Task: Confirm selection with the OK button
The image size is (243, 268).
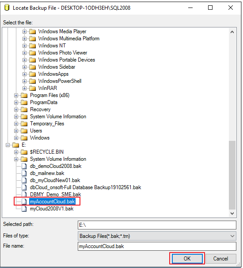Action: (x=187, y=258)
